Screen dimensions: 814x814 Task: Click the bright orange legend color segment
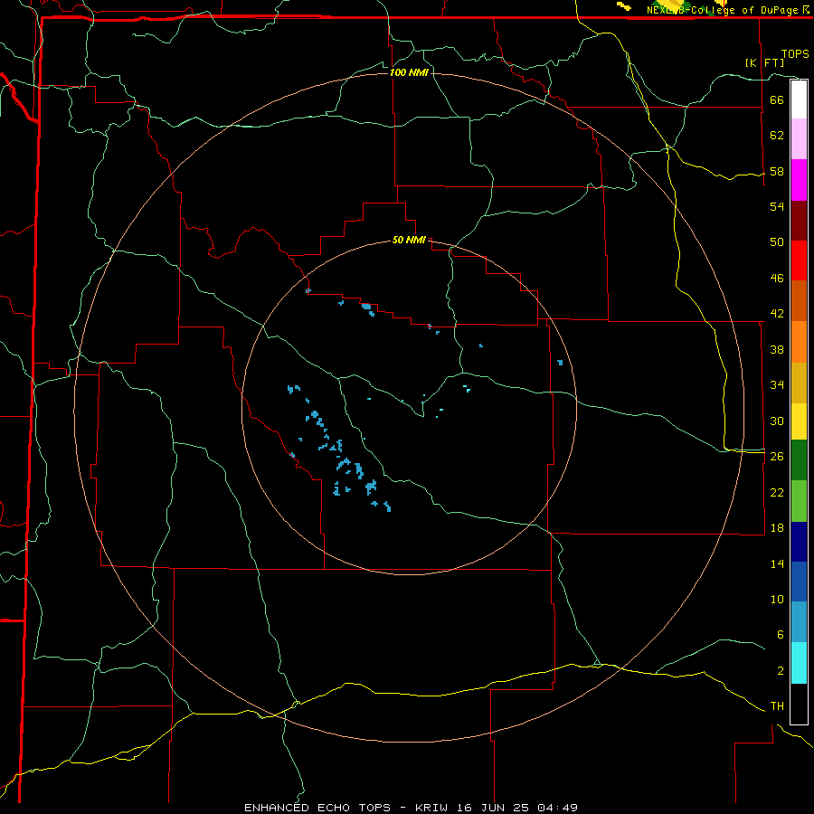pyautogui.click(x=799, y=342)
